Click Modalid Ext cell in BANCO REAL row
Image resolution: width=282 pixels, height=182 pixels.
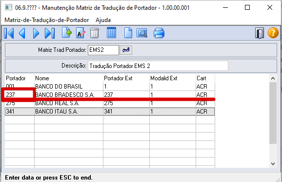pos(173,103)
